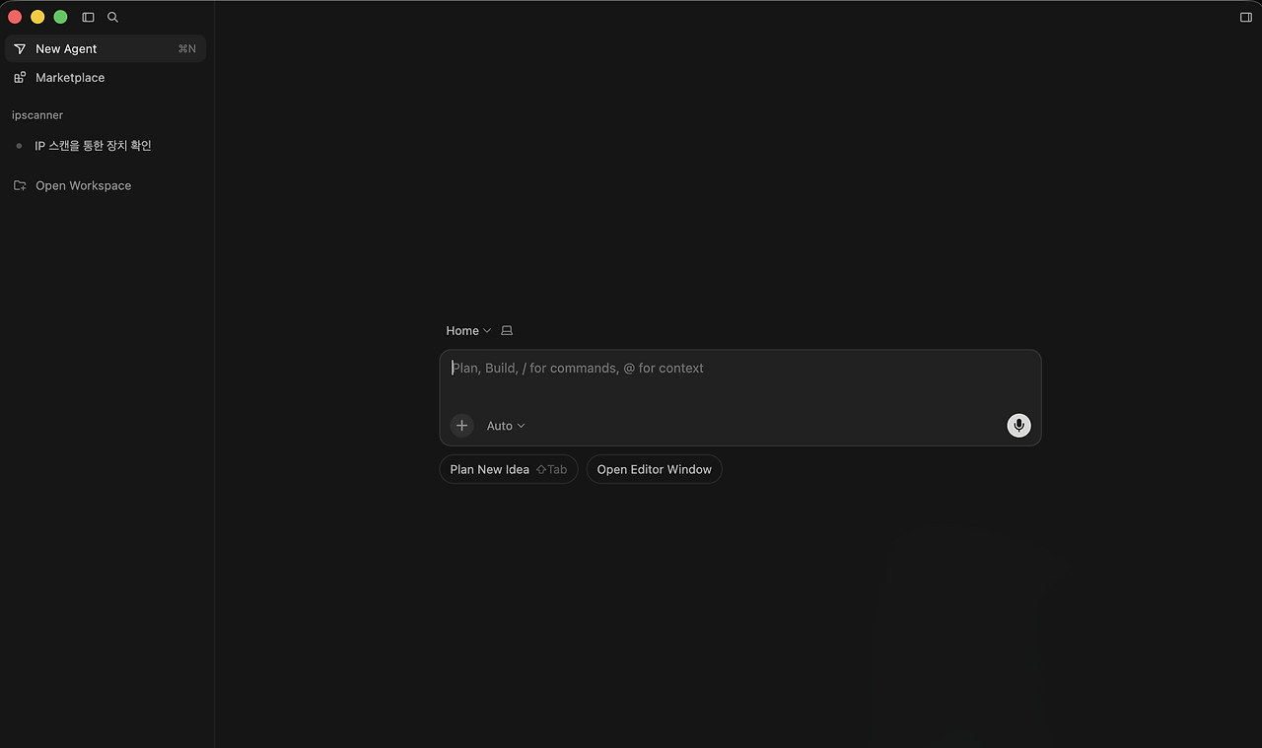Open the Home location dropdown
Viewport: 1262px width, 748px height.
(461, 330)
